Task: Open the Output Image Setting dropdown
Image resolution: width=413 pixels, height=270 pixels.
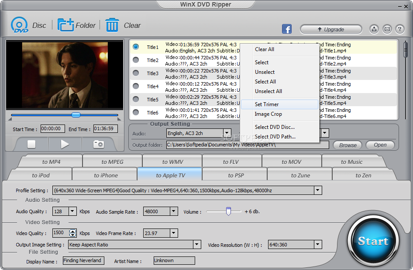Action: click(197, 244)
